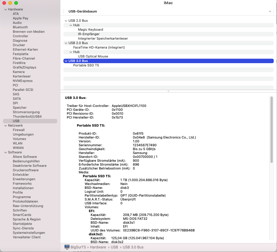This screenshot has height=252, width=277.
Task: Click the GPT (GUID-Partitionstabelle) value
Action: [143, 195]
